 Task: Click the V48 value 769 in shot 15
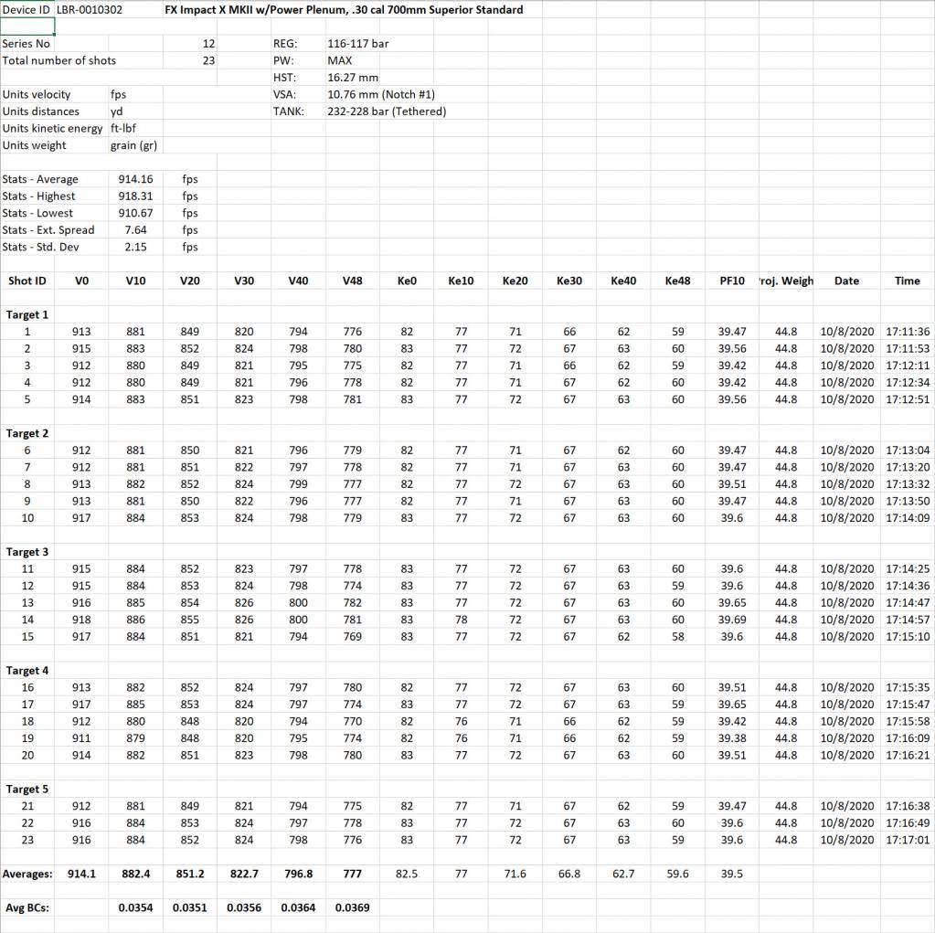353,636
